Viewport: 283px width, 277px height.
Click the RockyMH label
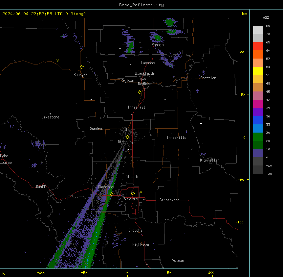coord(80,75)
